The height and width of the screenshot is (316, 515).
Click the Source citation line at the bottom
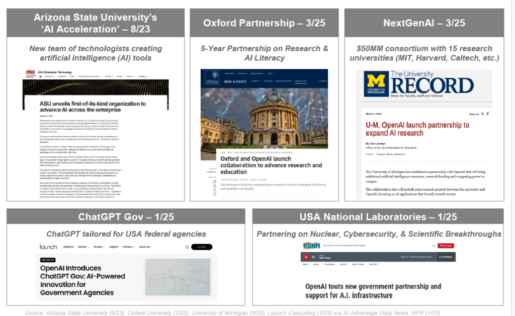click(232, 313)
